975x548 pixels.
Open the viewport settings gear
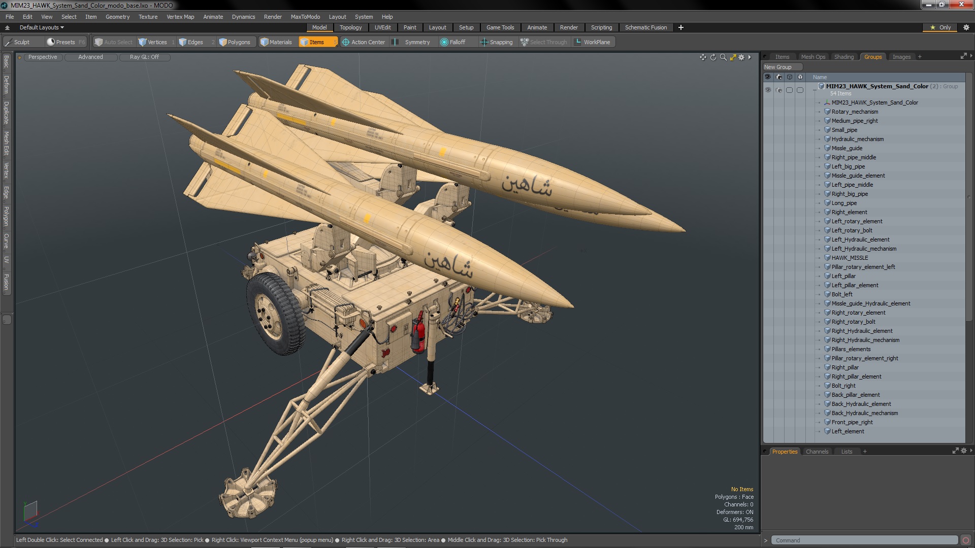(741, 57)
